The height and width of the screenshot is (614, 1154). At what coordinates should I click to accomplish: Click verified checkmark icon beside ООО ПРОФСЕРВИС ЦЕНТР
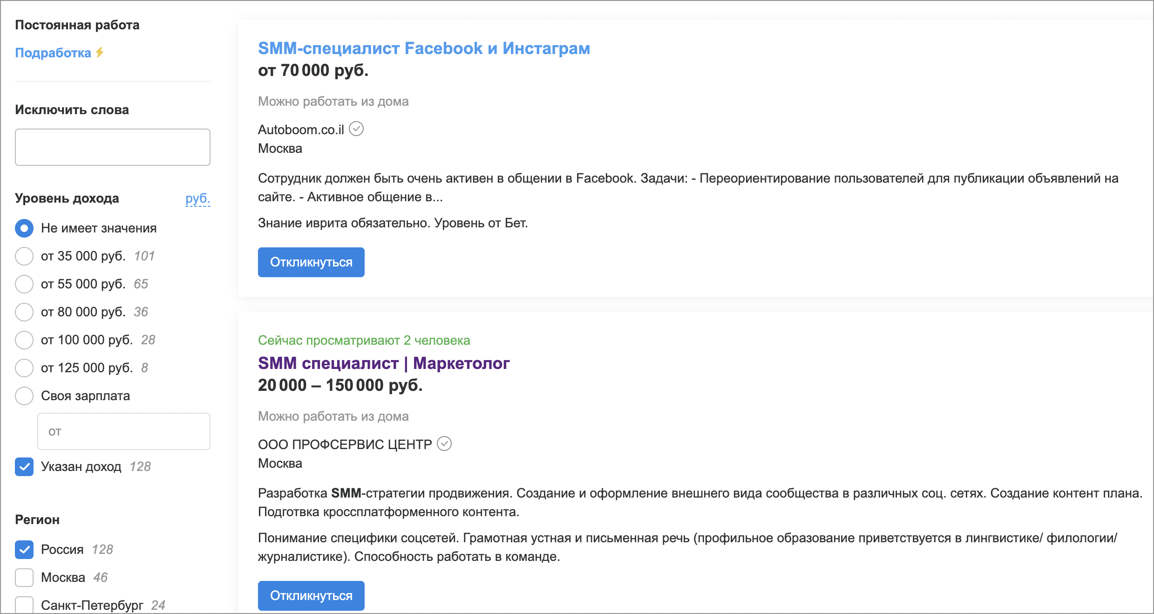pos(444,443)
